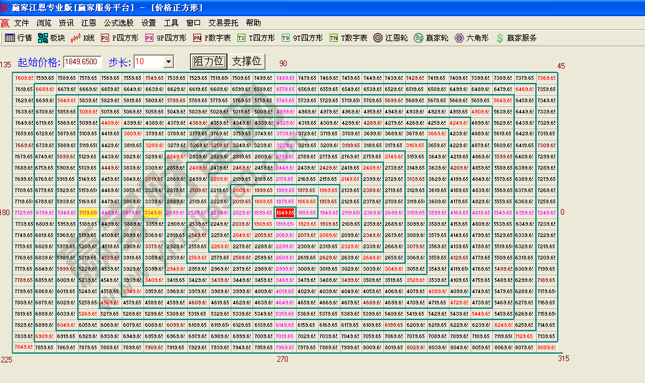Click the 支撑位 support level button
Image resolution: width=645 pixels, height=383 pixels.
[x=247, y=61]
